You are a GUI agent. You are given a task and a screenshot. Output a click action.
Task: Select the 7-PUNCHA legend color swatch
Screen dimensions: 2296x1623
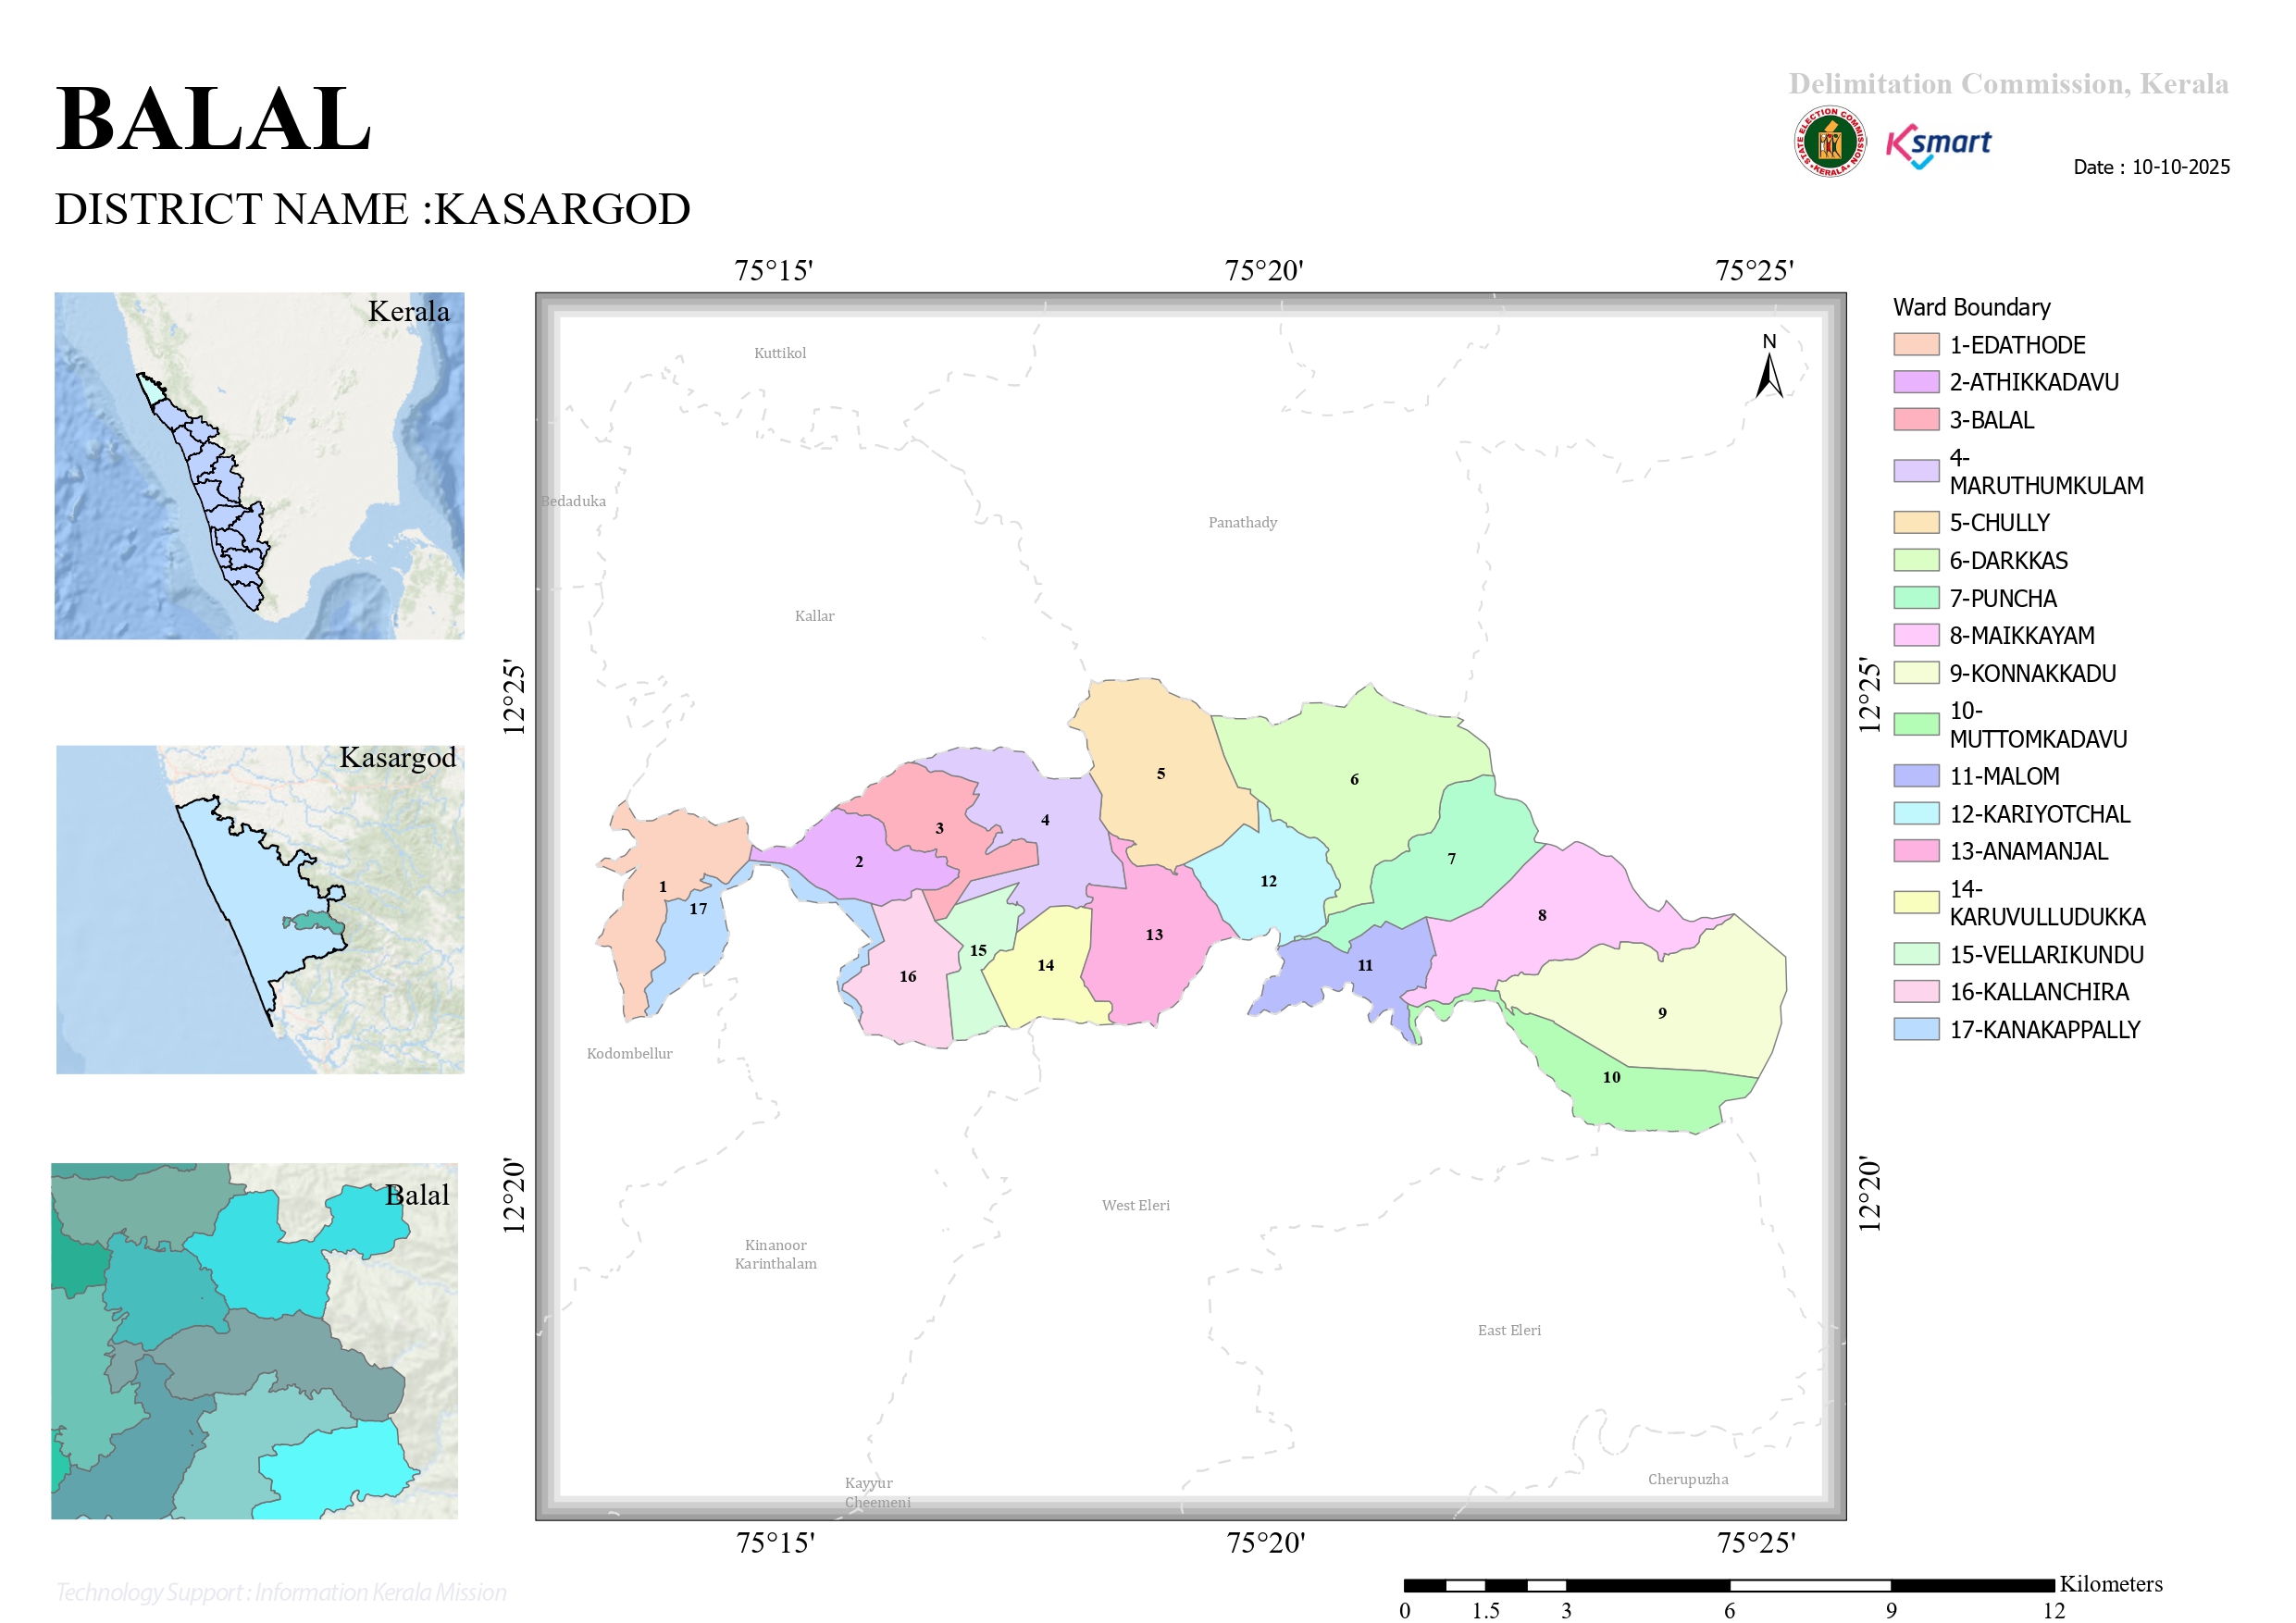1916,598
